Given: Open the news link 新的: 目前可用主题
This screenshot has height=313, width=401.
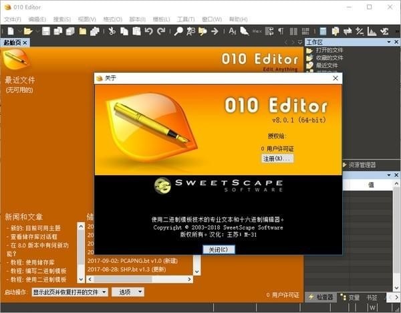Looking at the screenshot, I should point(35,228).
